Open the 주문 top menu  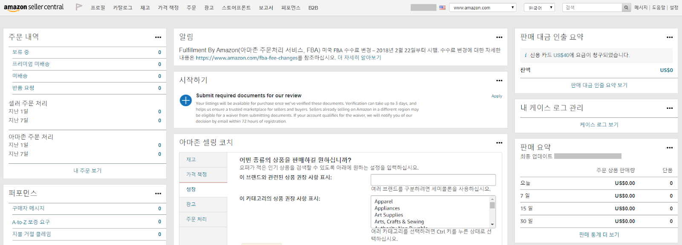click(x=191, y=8)
